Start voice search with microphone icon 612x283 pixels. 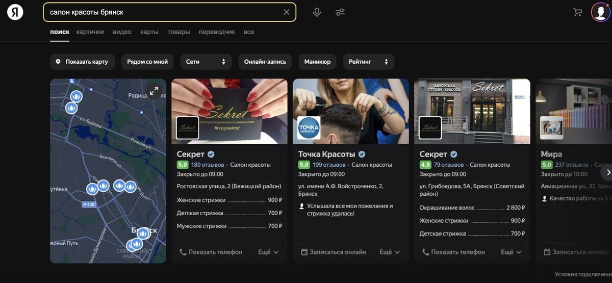pyautogui.click(x=317, y=12)
